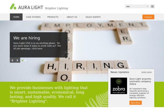The image size is (164, 109).
Task: Open the More News link
Action: pyautogui.click(x=147, y=72)
